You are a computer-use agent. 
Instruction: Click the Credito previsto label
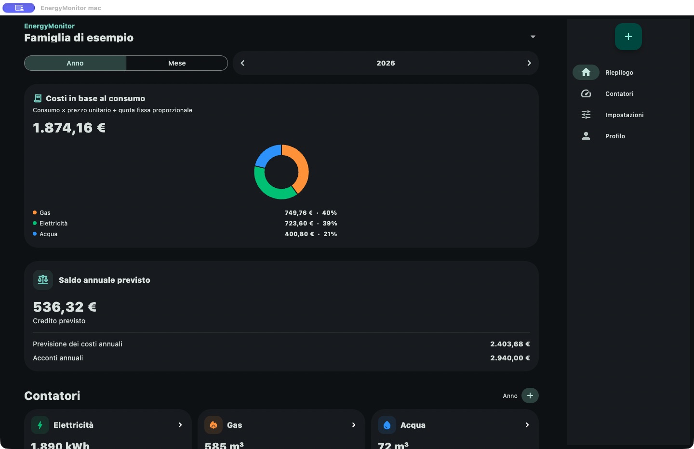(59, 321)
